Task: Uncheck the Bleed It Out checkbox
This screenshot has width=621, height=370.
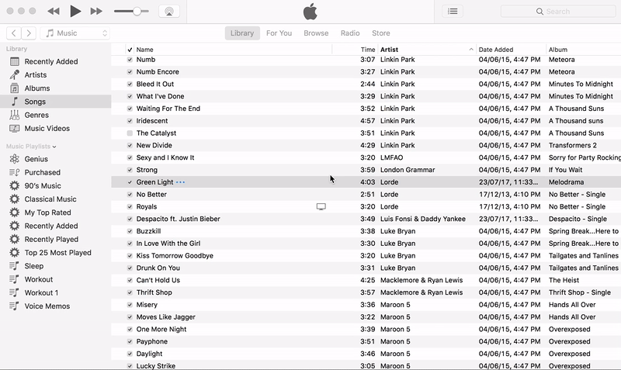Action: pyautogui.click(x=130, y=85)
